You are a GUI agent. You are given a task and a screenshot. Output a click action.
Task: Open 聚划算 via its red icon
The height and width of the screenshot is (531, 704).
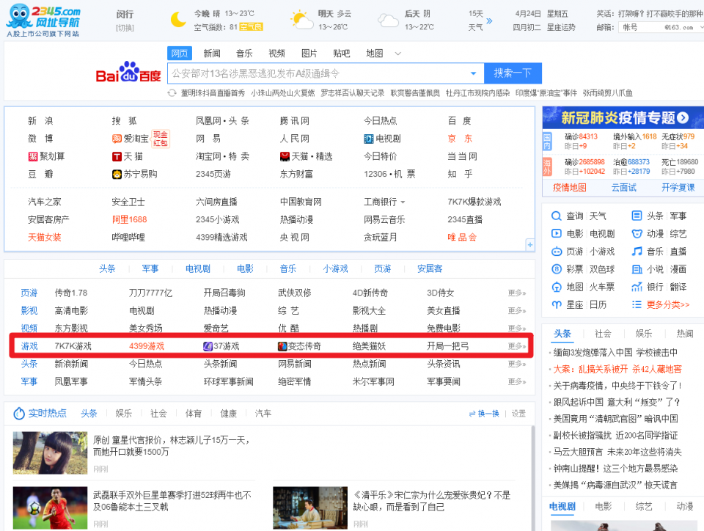pyautogui.click(x=33, y=156)
